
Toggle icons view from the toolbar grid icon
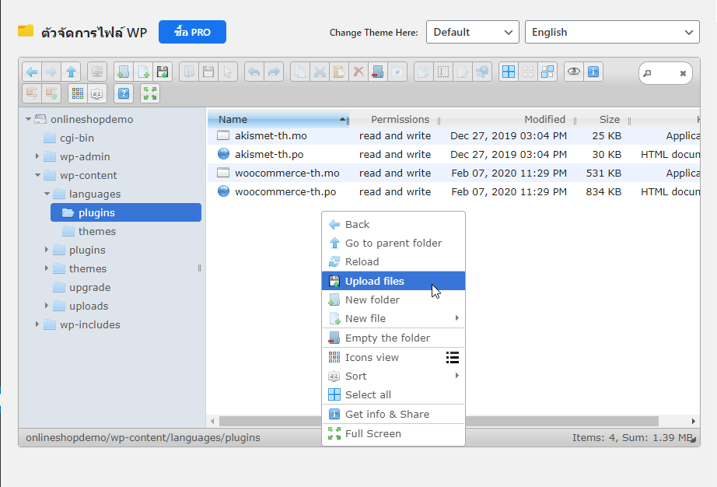pos(78,93)
